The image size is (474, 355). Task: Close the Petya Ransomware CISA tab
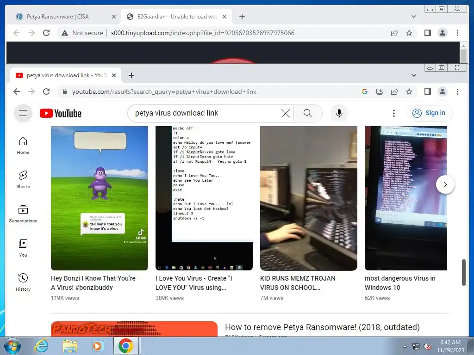pyautogui.click(x=114, y=17)
